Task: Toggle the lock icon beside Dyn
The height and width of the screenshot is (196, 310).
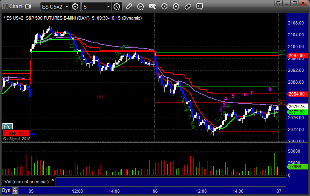Action: pos(15,190)
